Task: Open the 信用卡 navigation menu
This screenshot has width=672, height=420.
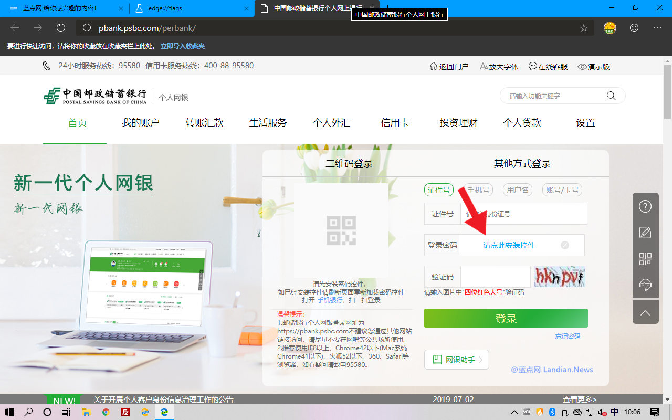Action: (x=395, y=123)
